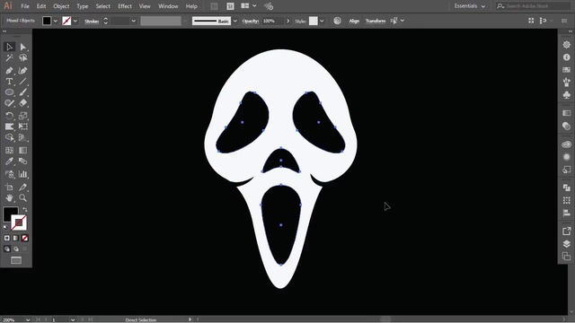Open the zoom level 200% dropdown
The image size is (575, 323).
(28, 319)
